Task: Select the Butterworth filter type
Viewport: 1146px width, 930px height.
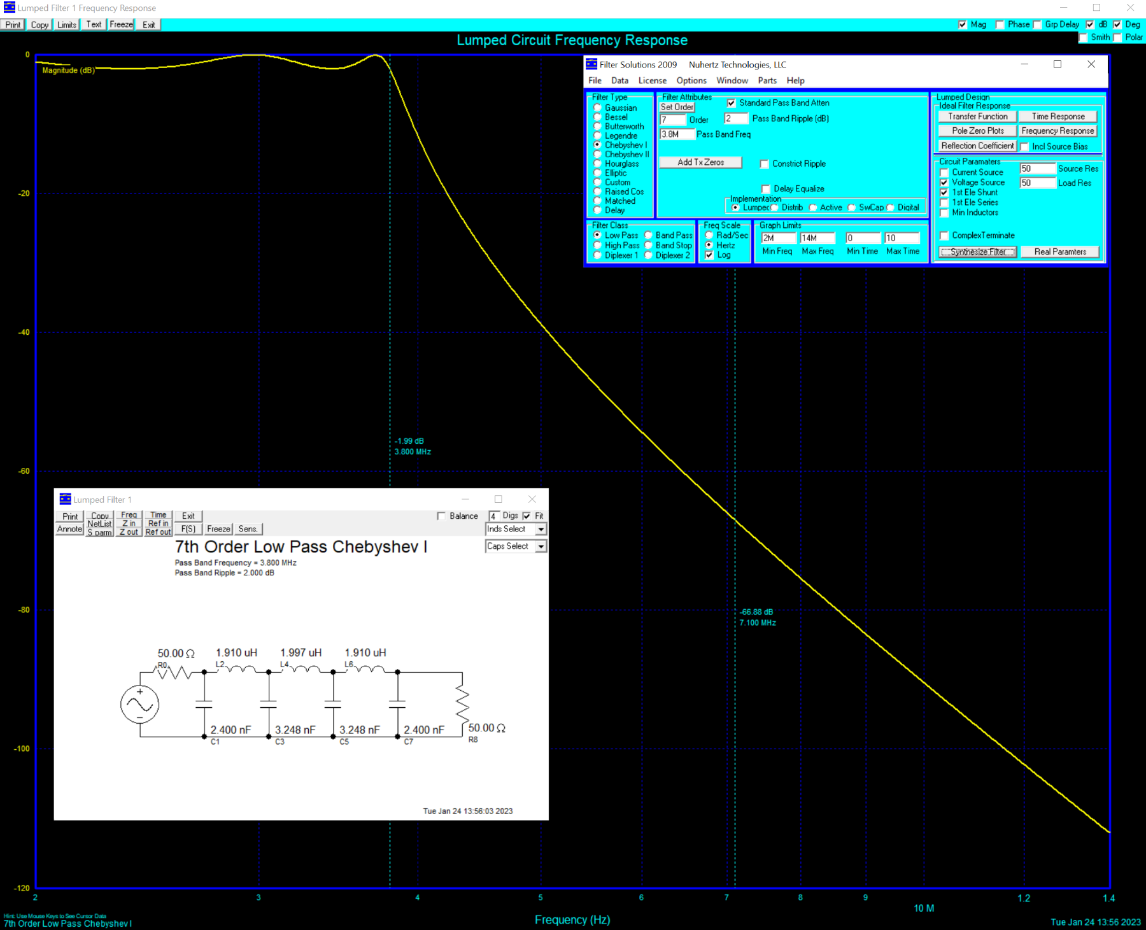Action: point(598,127)
